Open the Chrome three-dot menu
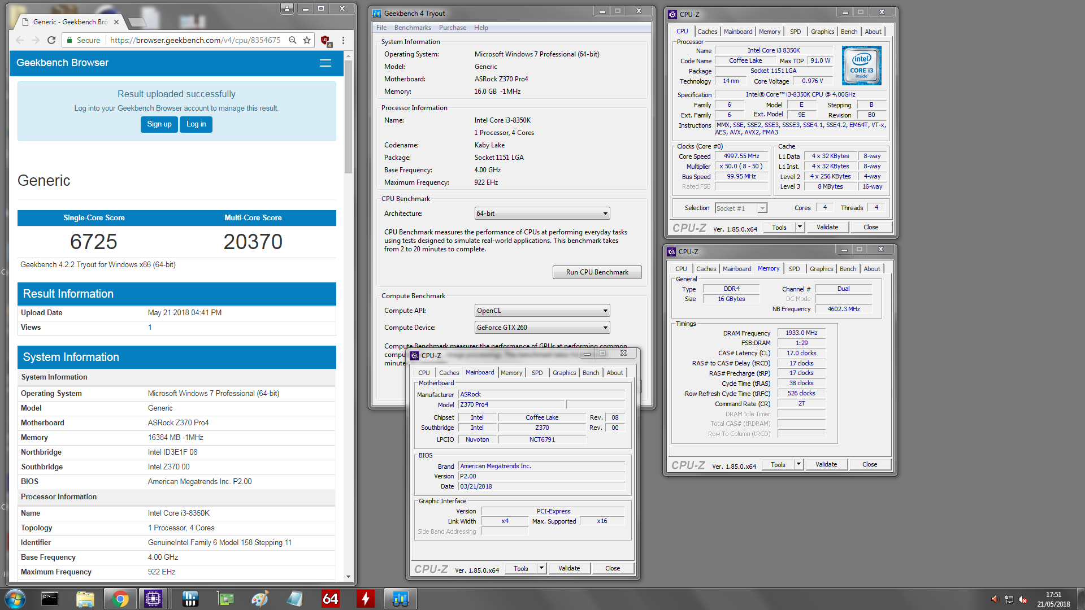 (343, 40)
